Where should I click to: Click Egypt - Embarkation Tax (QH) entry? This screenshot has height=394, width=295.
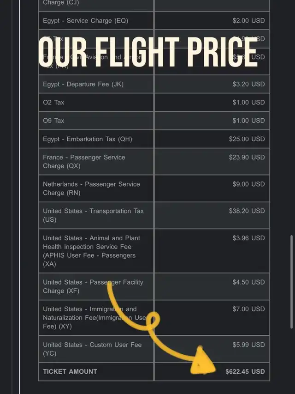pos(87,139)
